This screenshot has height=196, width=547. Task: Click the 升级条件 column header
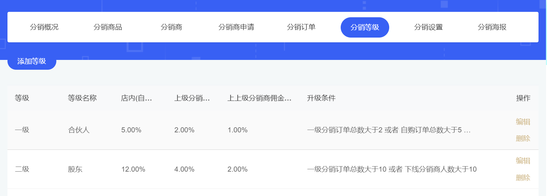coord(321,98)
